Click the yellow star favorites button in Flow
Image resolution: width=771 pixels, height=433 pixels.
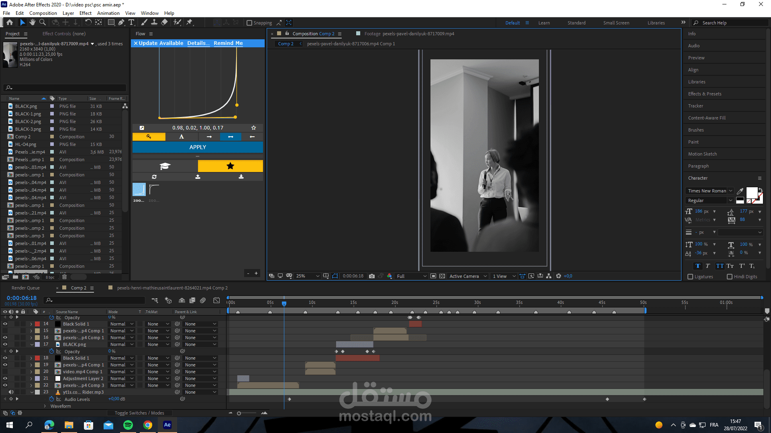tap(230, 166)
